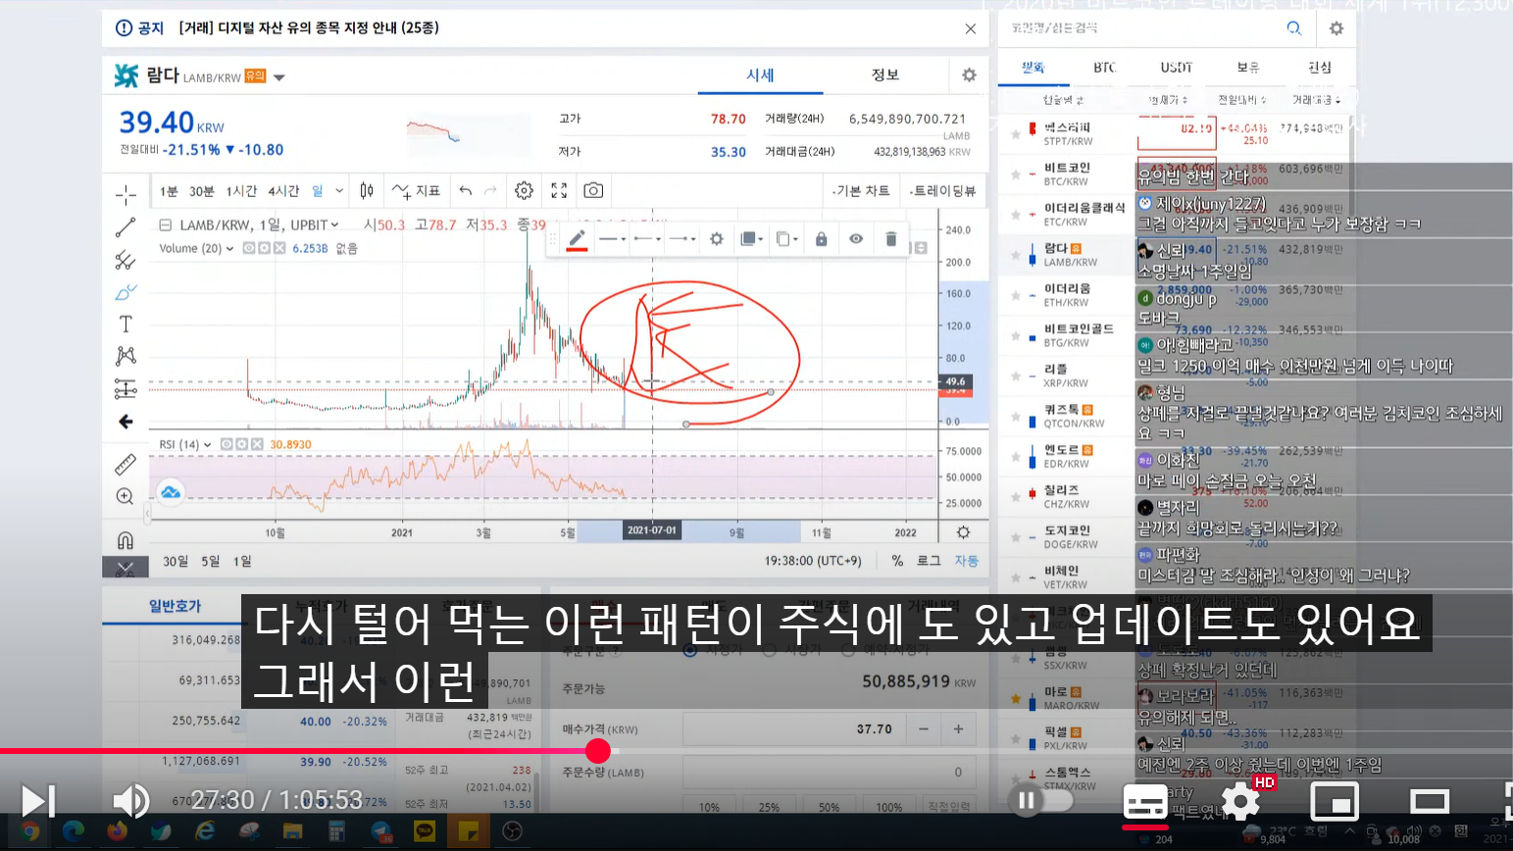Viewport: 1513px width, 851px height.
Task: Mute the YouTube video volume
Action: 130,801
